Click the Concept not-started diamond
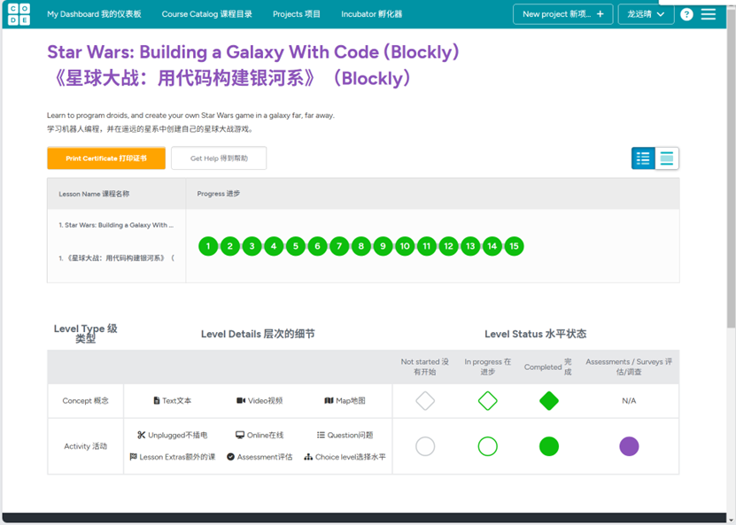Screen dimensions: 736x525 (x=425, y=401)
